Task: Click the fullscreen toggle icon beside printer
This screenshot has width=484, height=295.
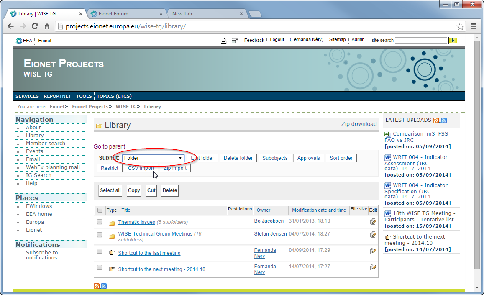Action: point(235,41)
